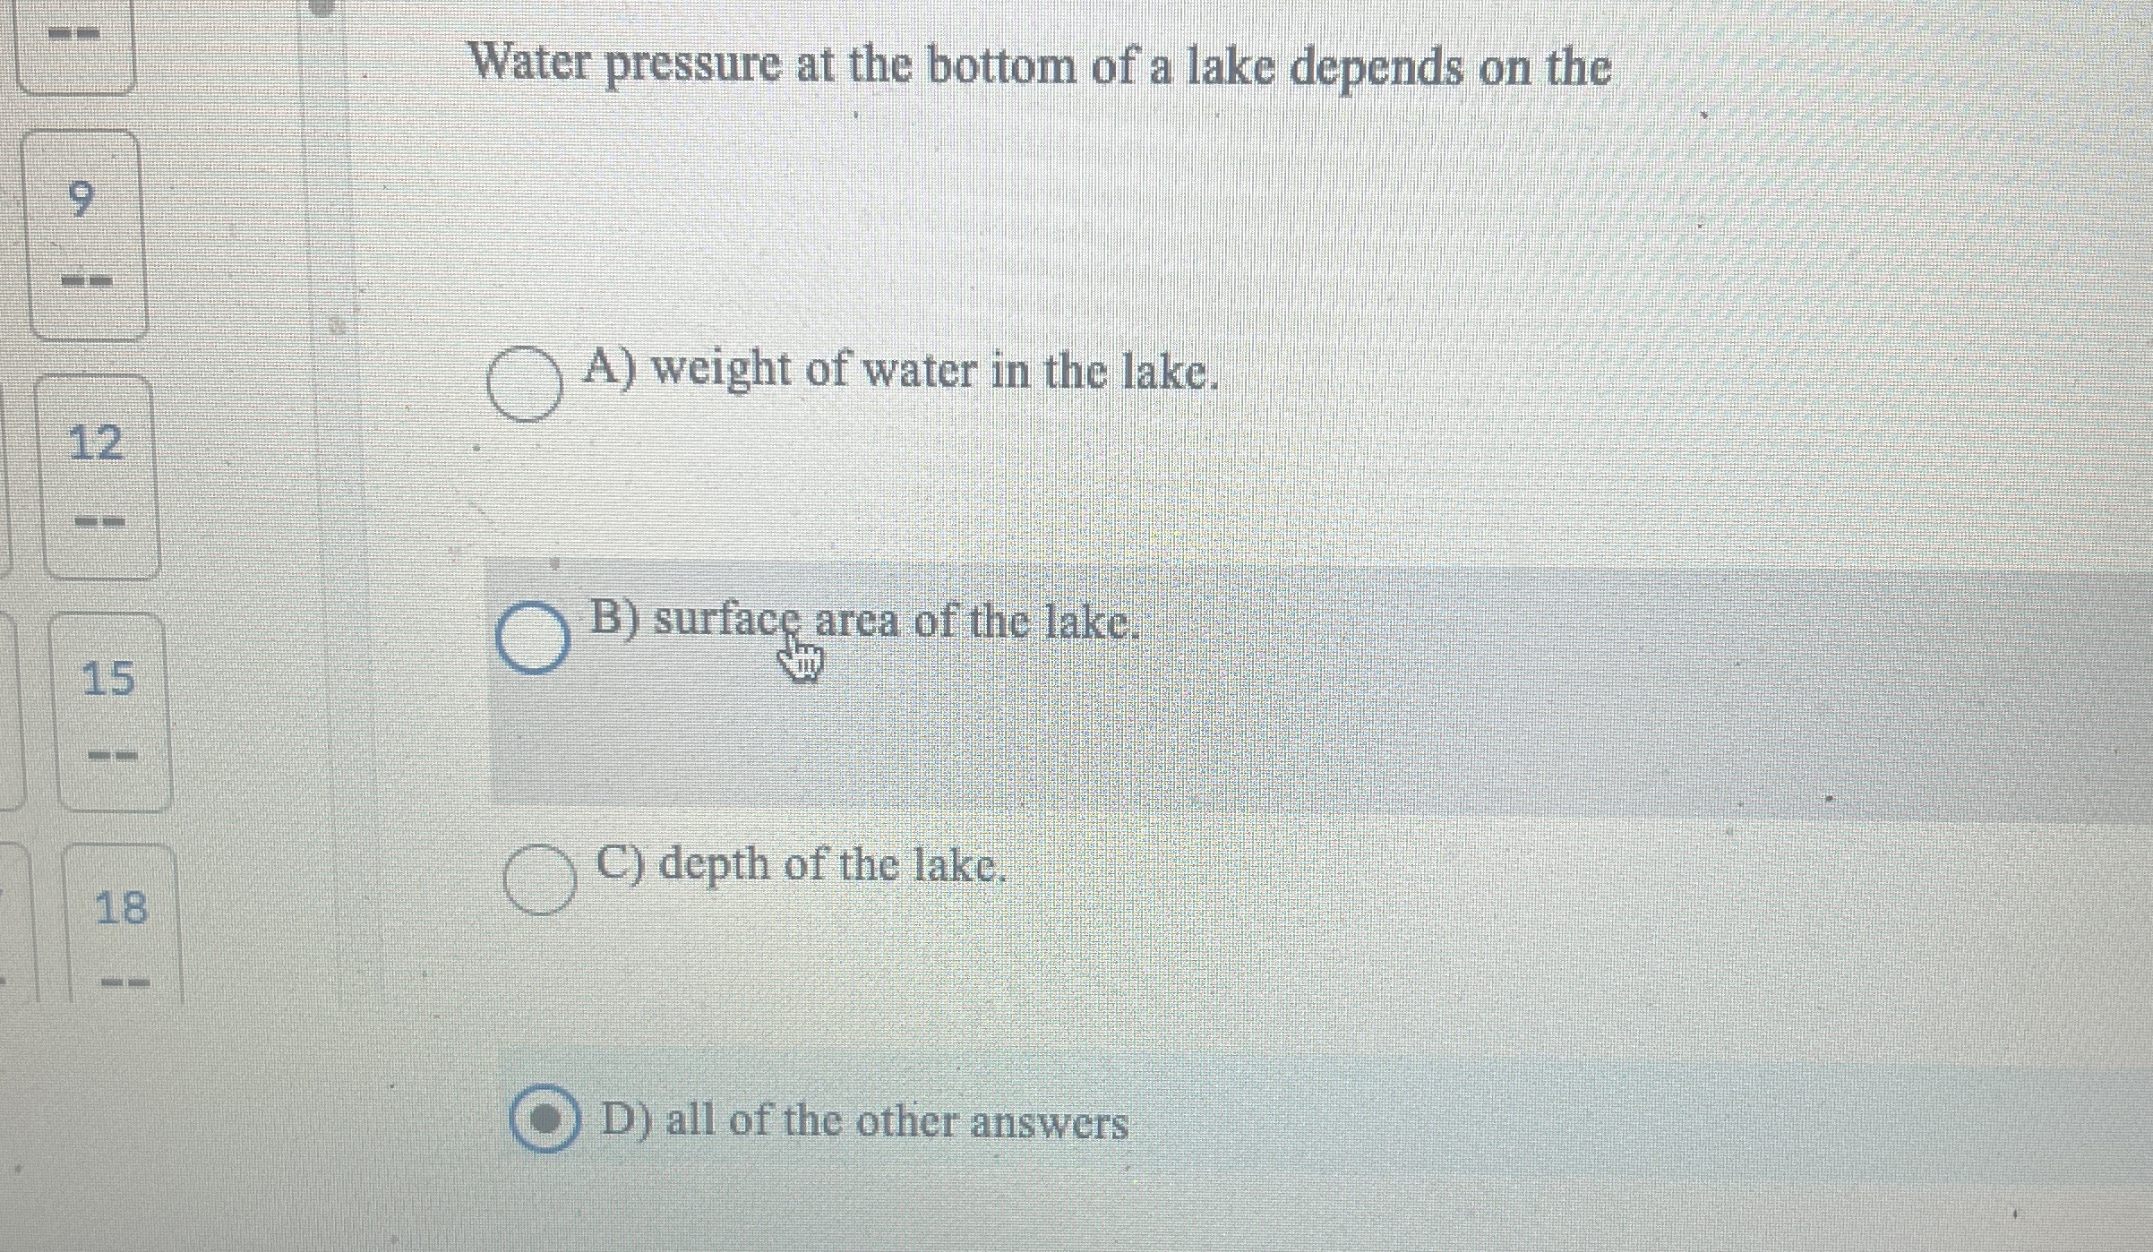Select radio button for option B
Viewport: 2153px width, 1252px height.
pos(536,636)
